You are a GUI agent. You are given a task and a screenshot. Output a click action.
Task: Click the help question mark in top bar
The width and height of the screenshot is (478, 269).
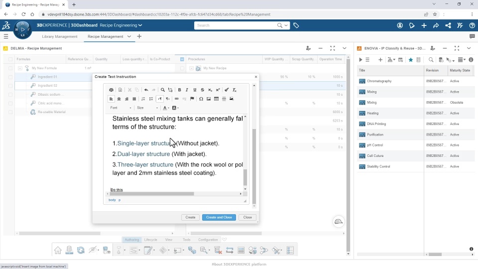click(x=472, y=25)
